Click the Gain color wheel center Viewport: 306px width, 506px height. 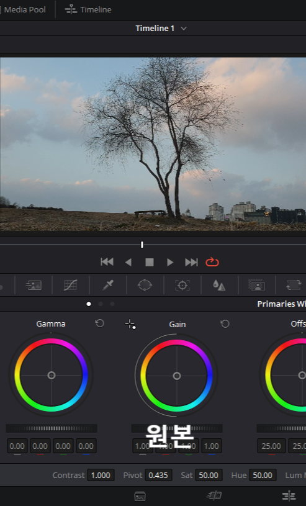tap(176, 376)
